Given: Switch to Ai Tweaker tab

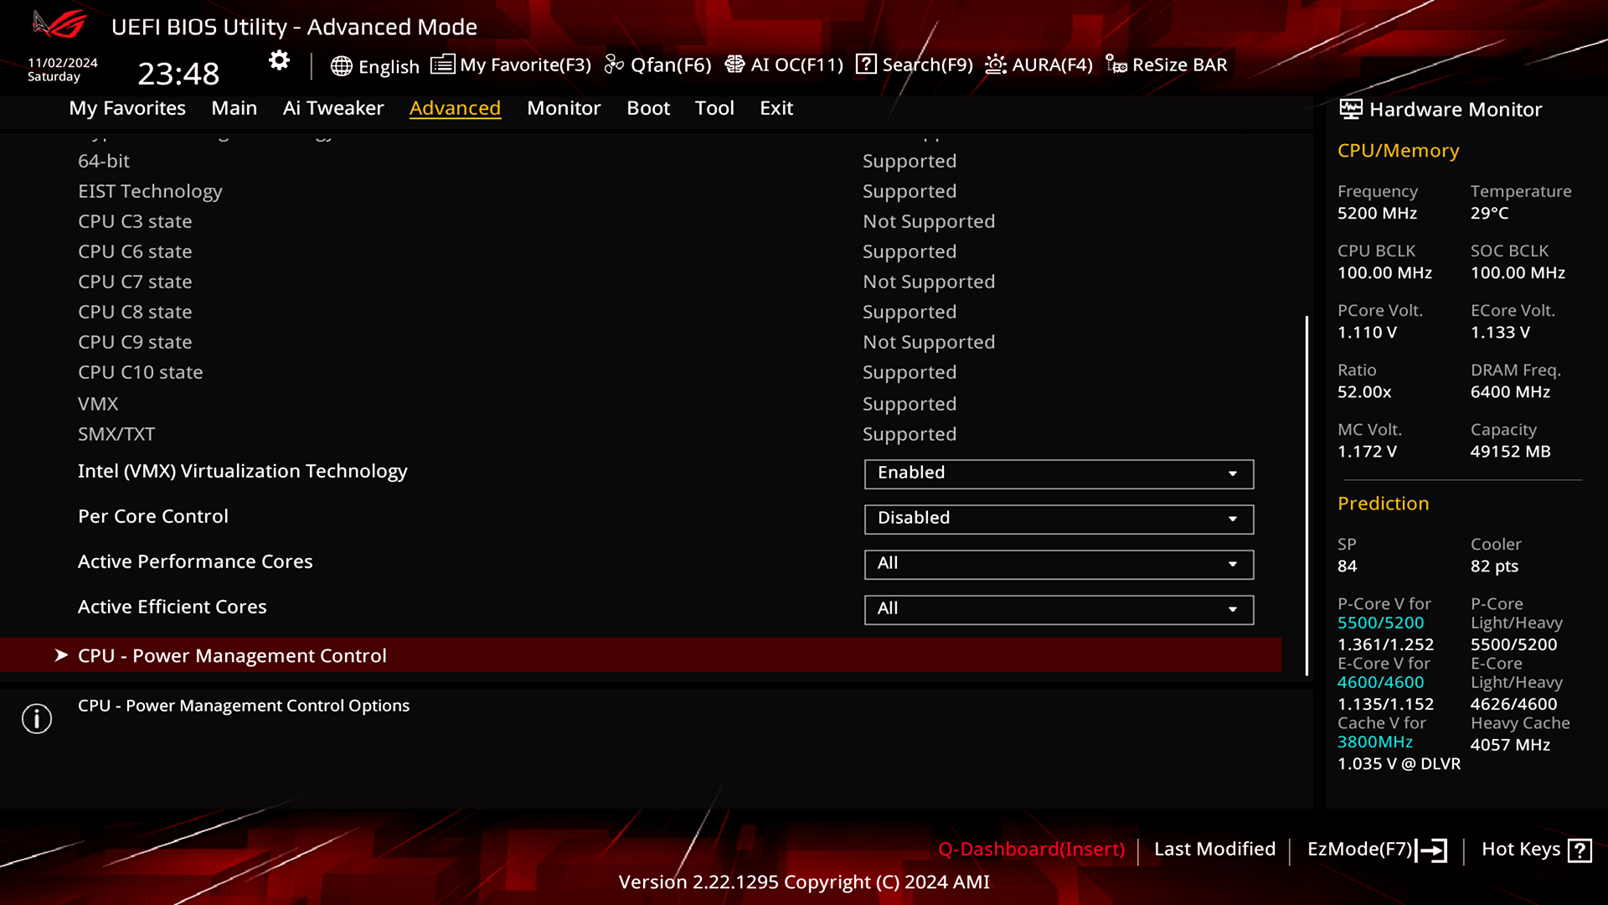Looking at the screenshot, I should (333, 107).
